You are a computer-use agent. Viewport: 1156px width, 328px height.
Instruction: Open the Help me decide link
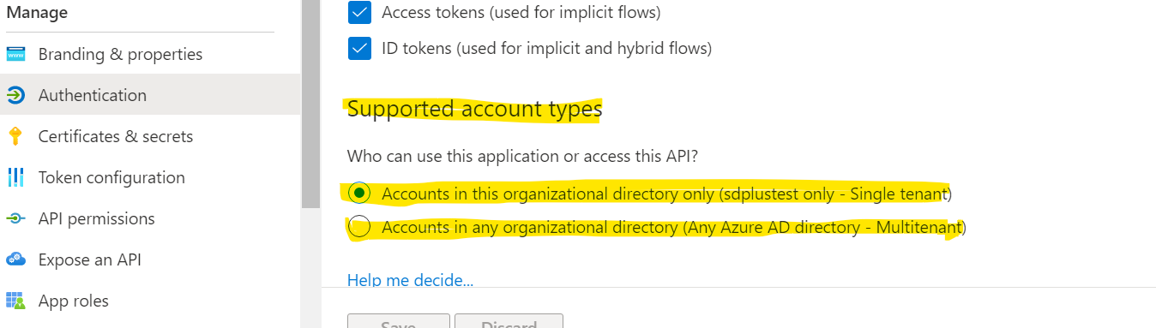[x=410, y=280]
